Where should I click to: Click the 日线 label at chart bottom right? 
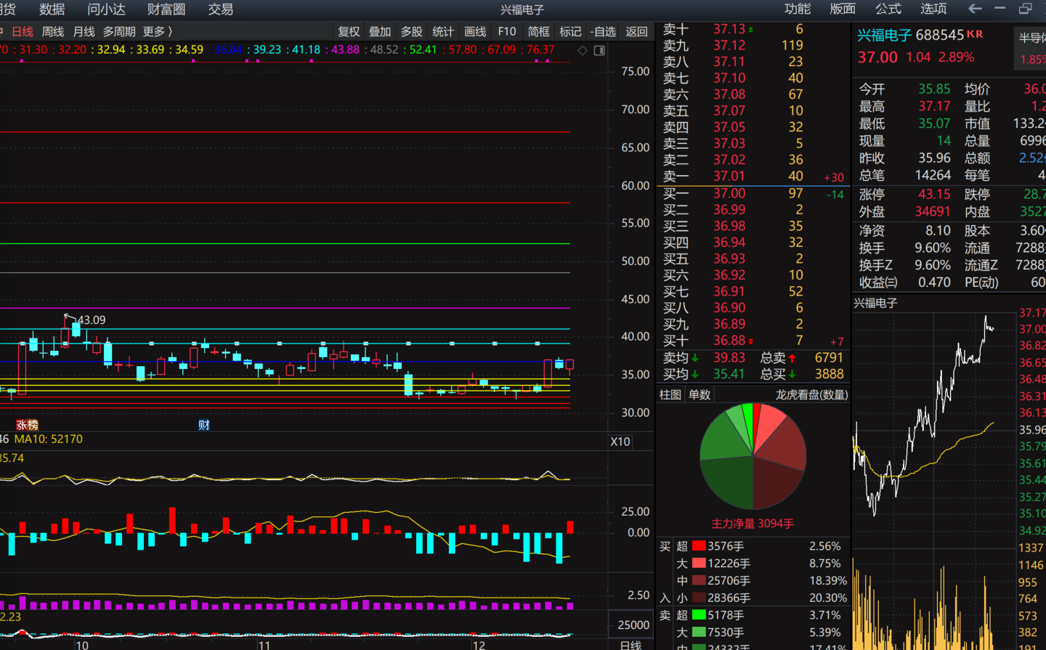pyautogui.click(x=631, y=645)
